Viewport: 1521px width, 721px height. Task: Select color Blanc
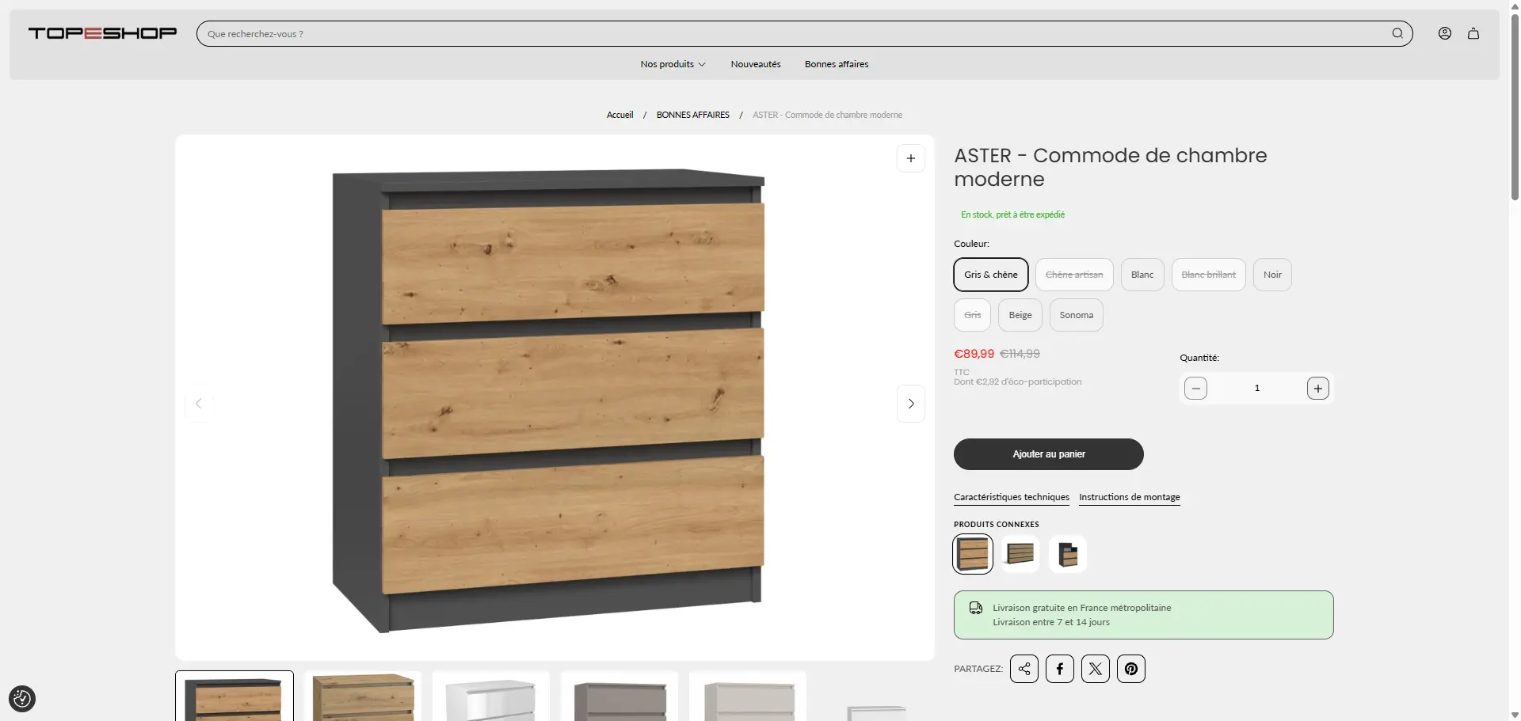(x=1142, y=275)
